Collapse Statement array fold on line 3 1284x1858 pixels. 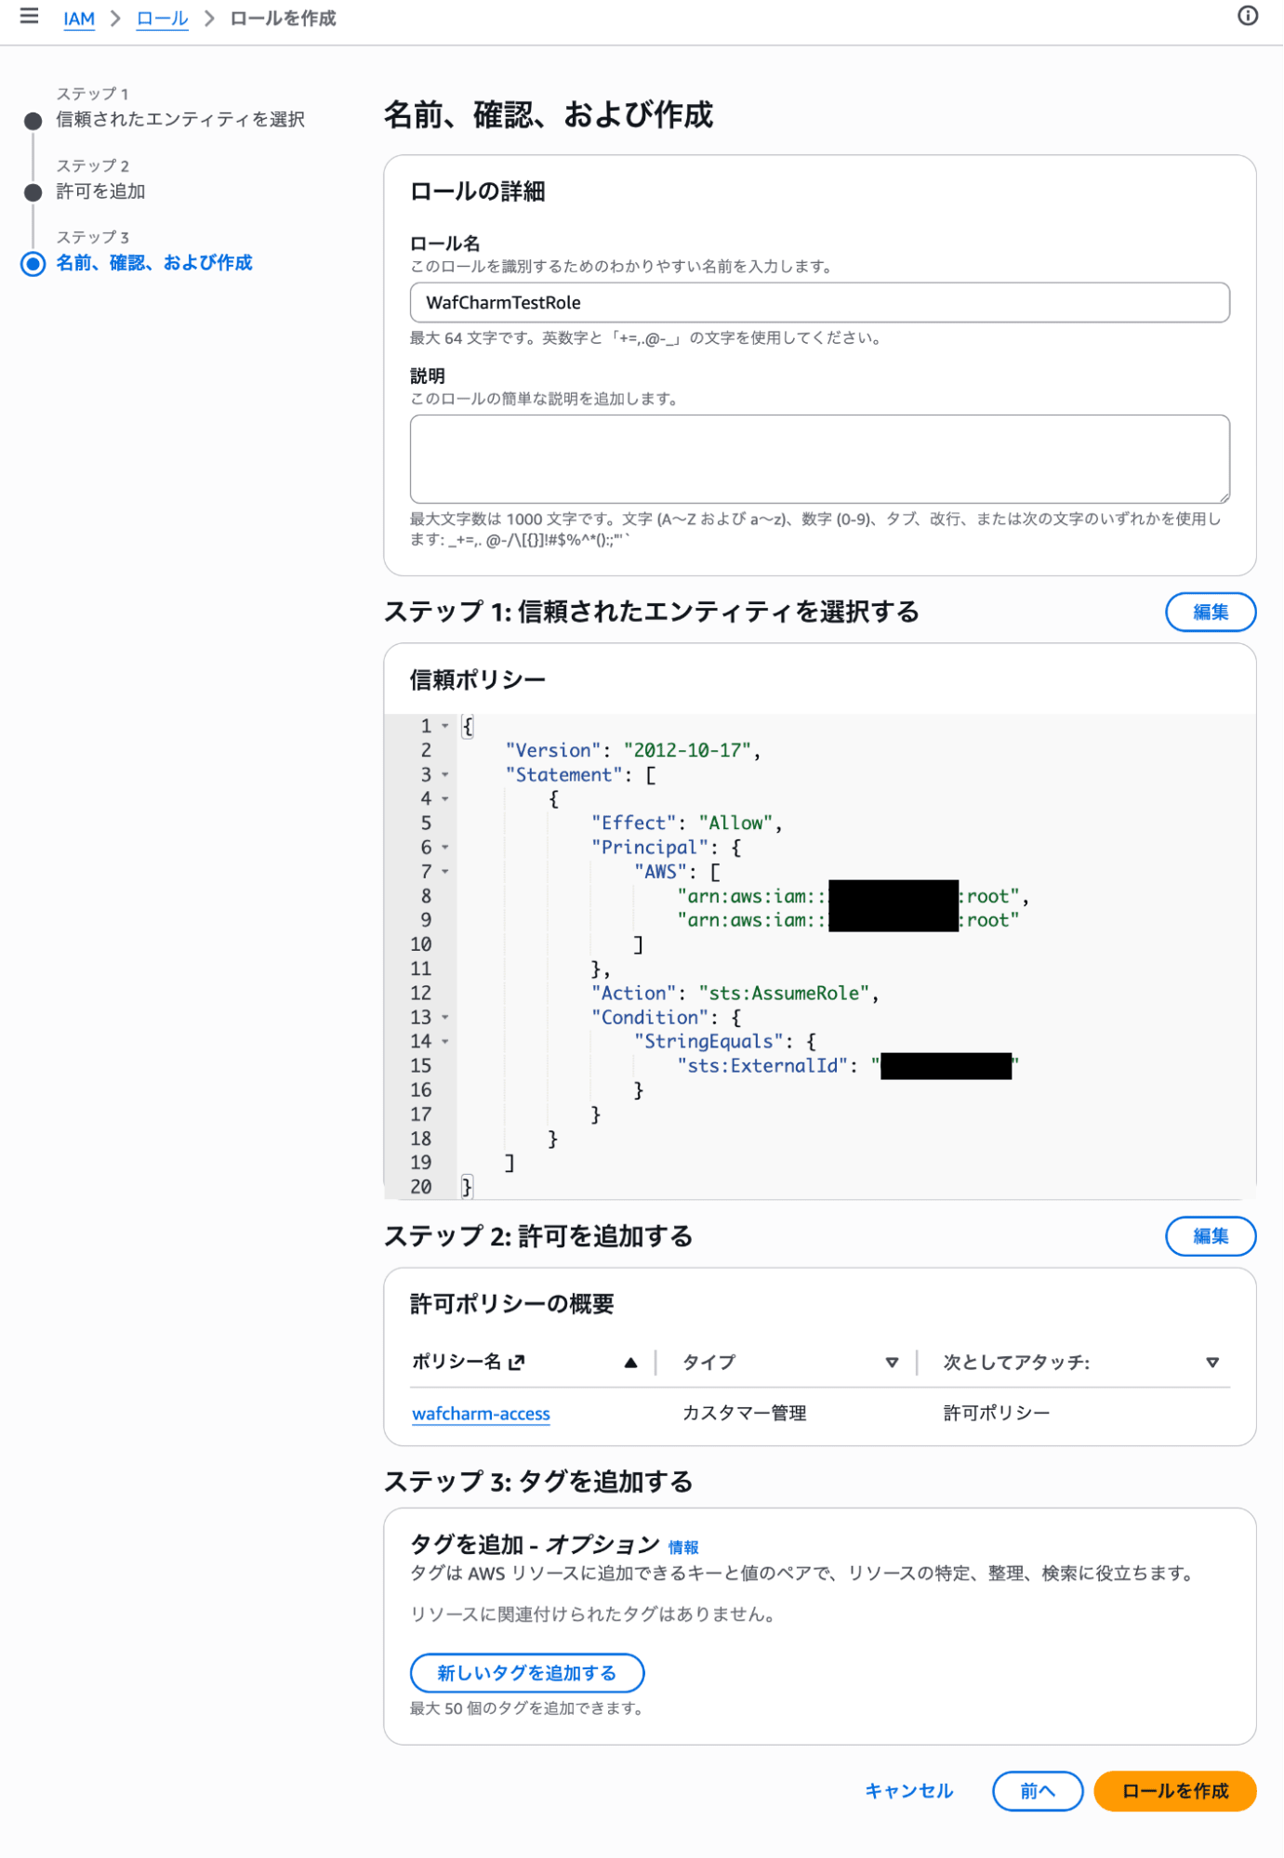click(445, 775)
